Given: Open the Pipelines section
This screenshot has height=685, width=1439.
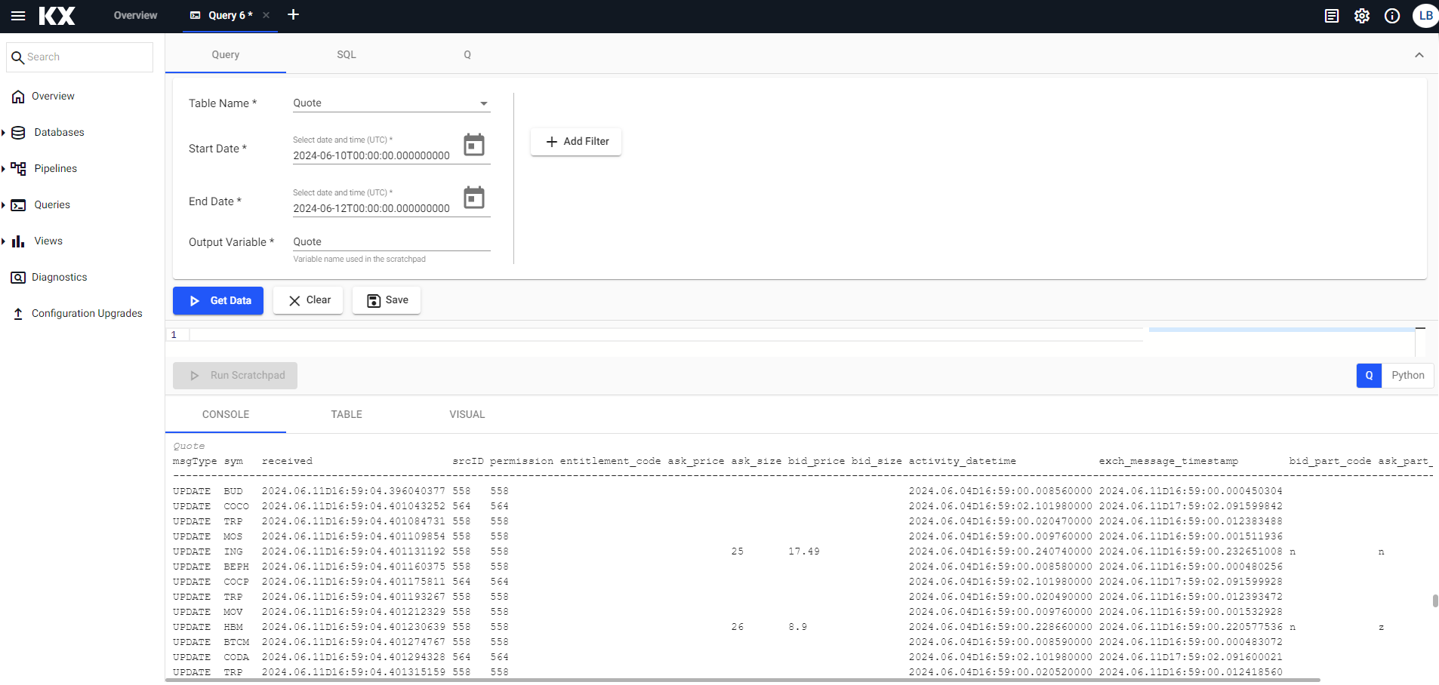Looking at the screenshot, I should pos(57,168).
